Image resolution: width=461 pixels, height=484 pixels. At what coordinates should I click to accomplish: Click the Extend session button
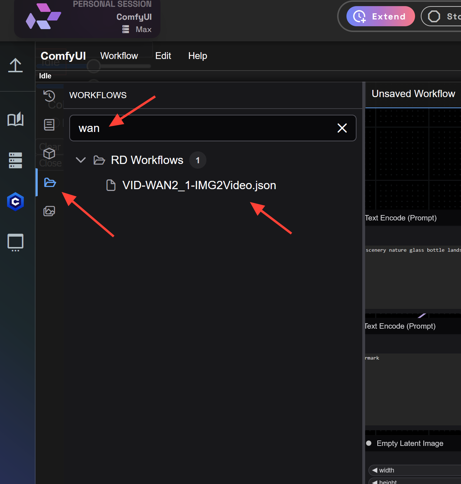tap(380, 16)
